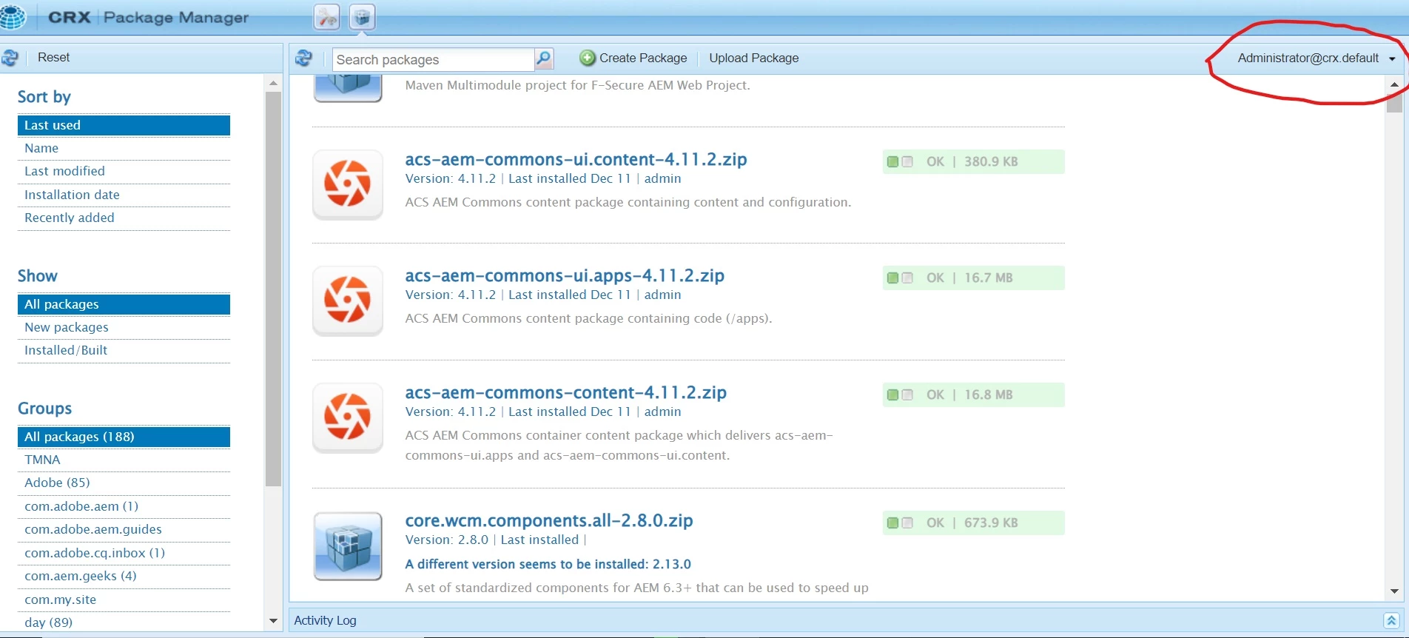The image size is (1409, 638).
Task: Sort by Installation date
Action: 124,195
